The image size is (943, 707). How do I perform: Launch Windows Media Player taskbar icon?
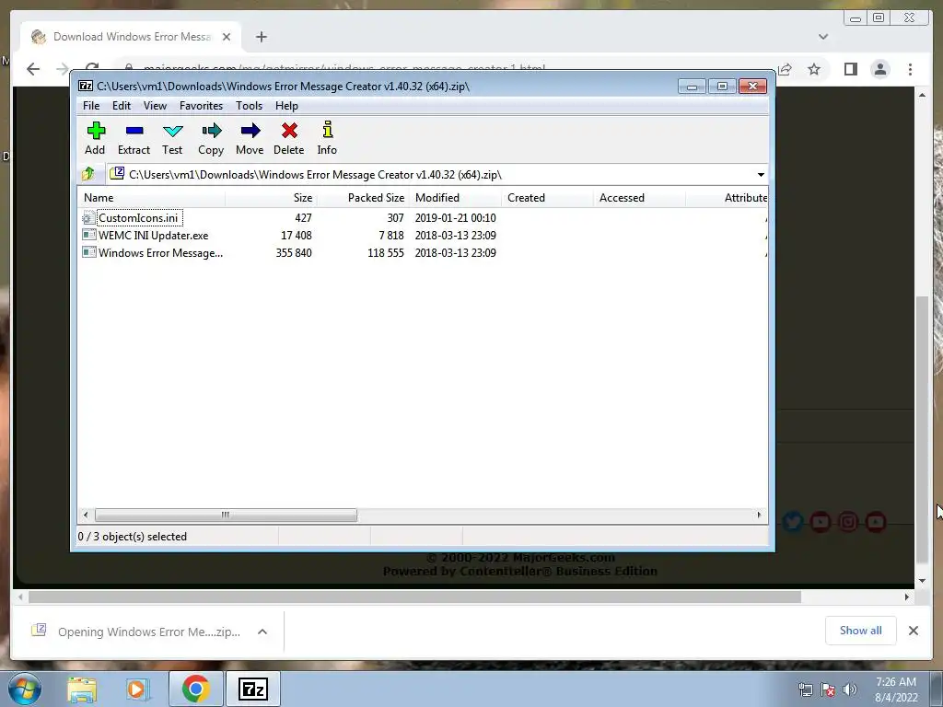137,690
